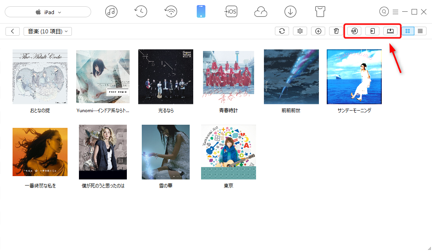This screenshot has width=432, height=251.
Task: Open the backup history clock icon
Action: coord(141,11)
